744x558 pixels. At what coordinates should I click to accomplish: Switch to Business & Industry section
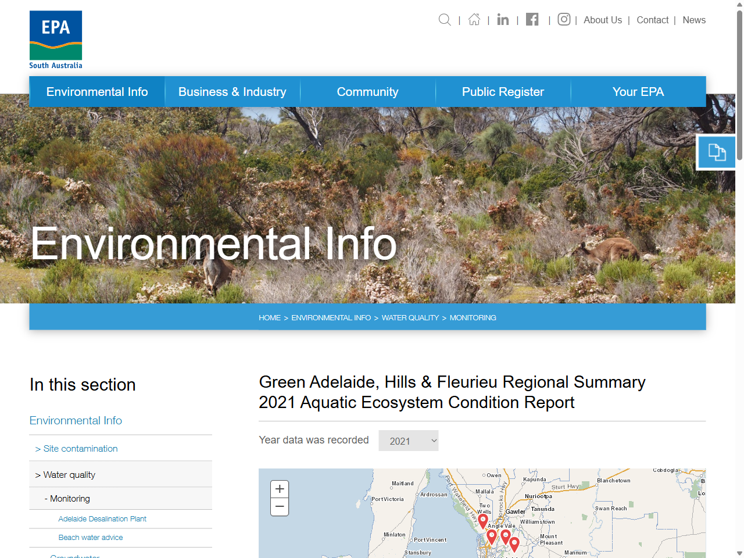(232, 91)
